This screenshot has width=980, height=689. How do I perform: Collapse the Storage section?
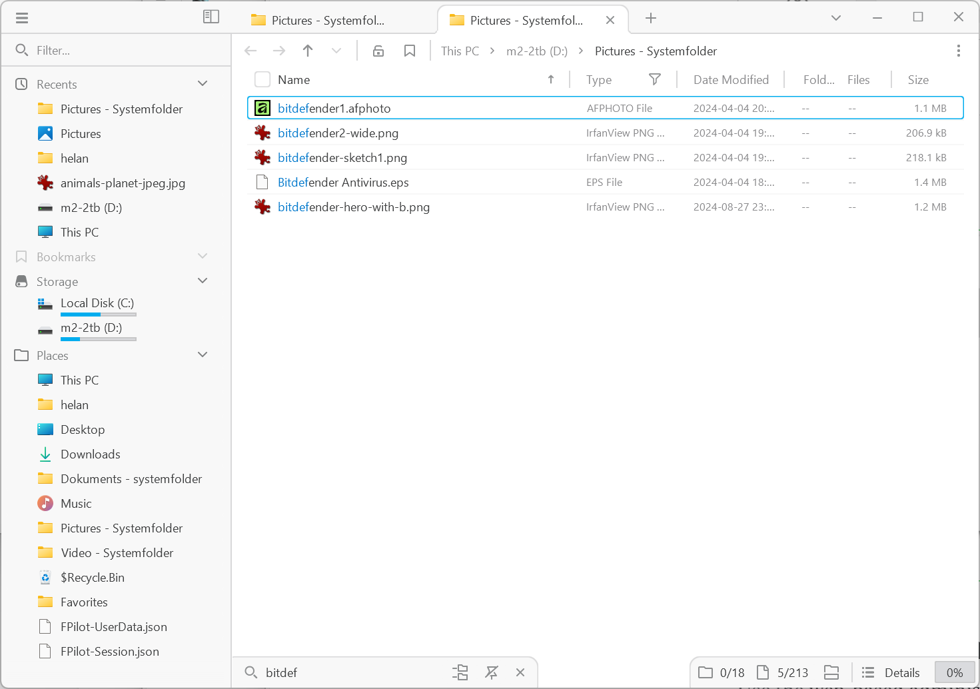[202, 281]
